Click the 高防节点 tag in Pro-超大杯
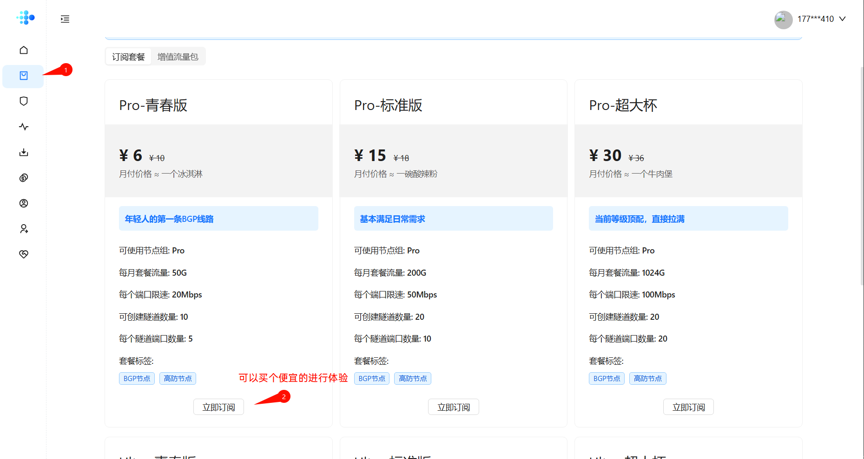 (647, 379)
